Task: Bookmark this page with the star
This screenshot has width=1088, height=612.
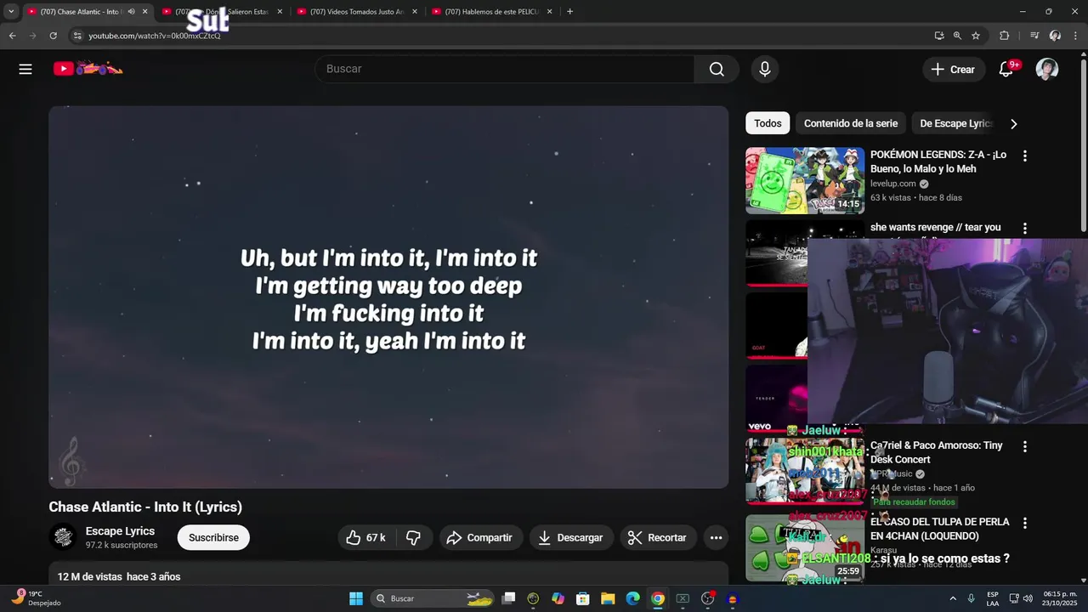Action: (x=976, y=36)
